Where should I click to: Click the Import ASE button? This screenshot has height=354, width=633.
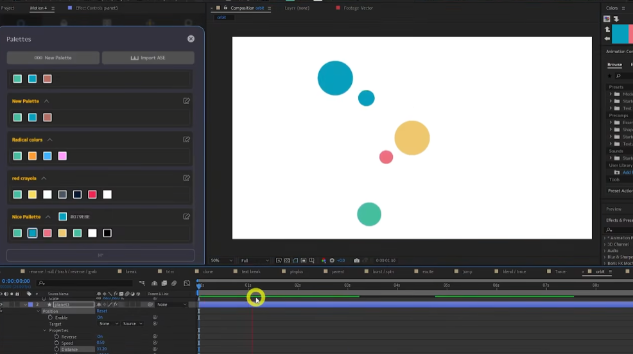[148, 58]
